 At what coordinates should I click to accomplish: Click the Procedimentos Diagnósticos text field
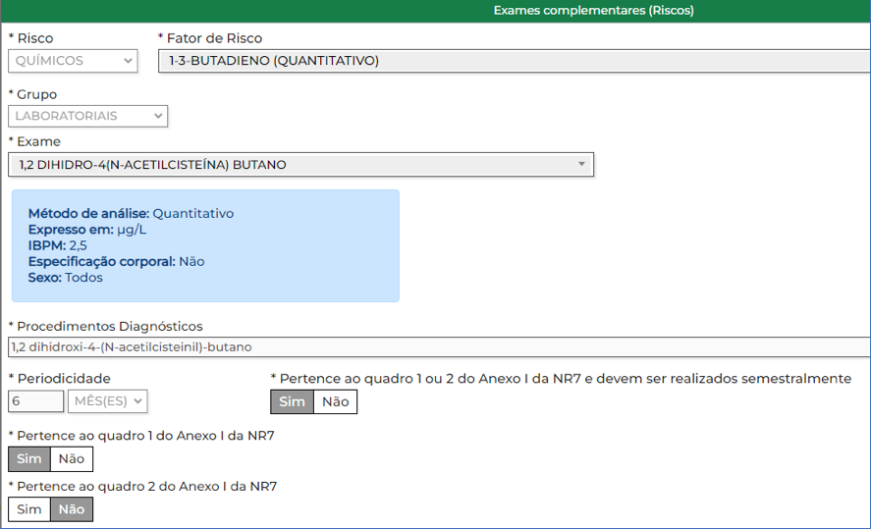coord(438,346)
